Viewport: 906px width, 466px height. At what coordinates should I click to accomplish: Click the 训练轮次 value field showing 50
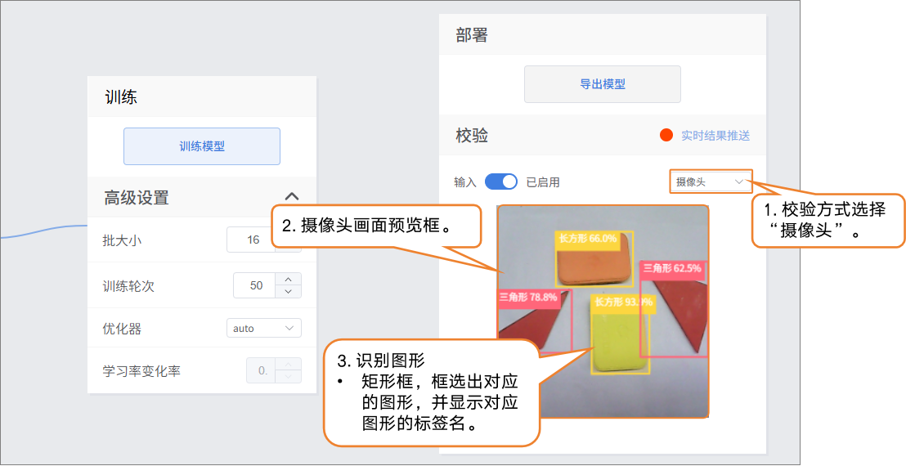coord(256,285)
